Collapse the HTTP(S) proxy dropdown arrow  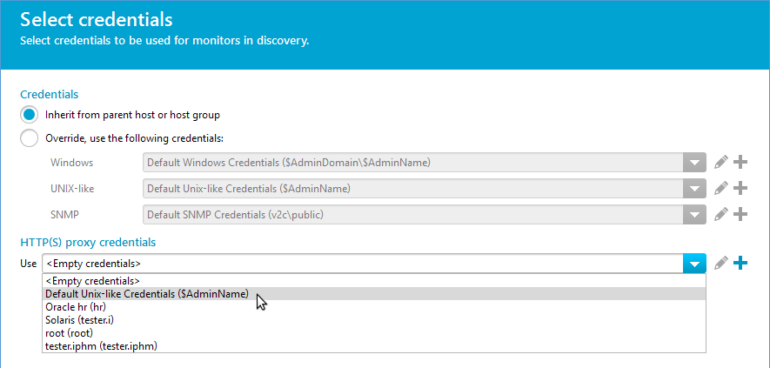(694, 264)
